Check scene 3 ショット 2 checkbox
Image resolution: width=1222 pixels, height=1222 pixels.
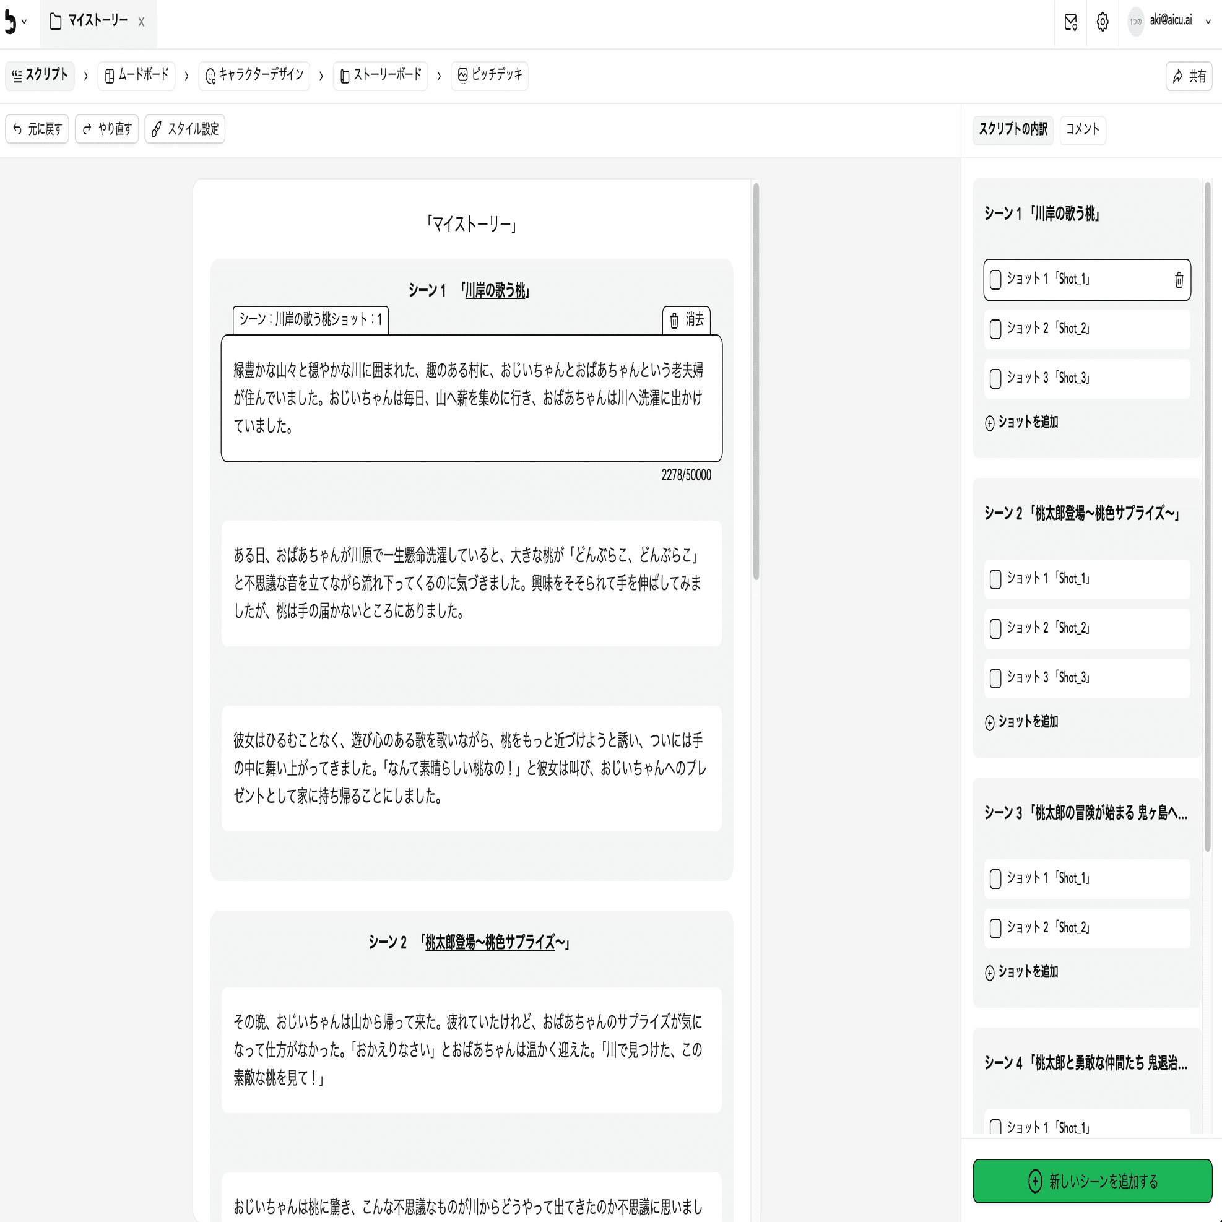pyautogui.click(x=995, y=928)
